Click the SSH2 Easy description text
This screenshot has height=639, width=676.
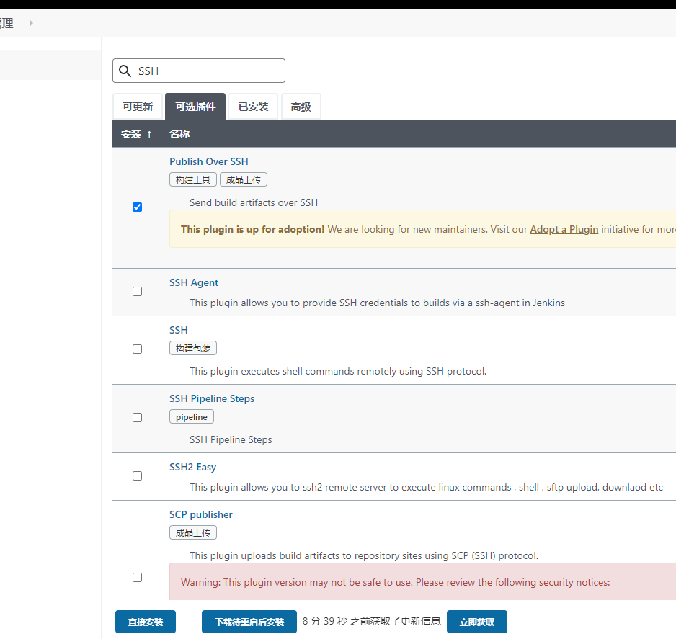(426, 487)
